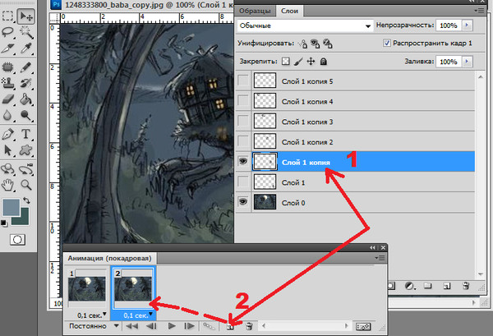This screenshot has width=493, height=336.
Task: Select the Paint Bucket tool
Action: 25,99
